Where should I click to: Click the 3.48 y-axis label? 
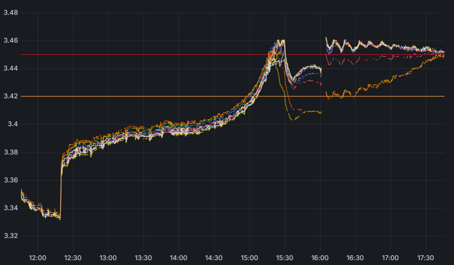click(11, 13)
